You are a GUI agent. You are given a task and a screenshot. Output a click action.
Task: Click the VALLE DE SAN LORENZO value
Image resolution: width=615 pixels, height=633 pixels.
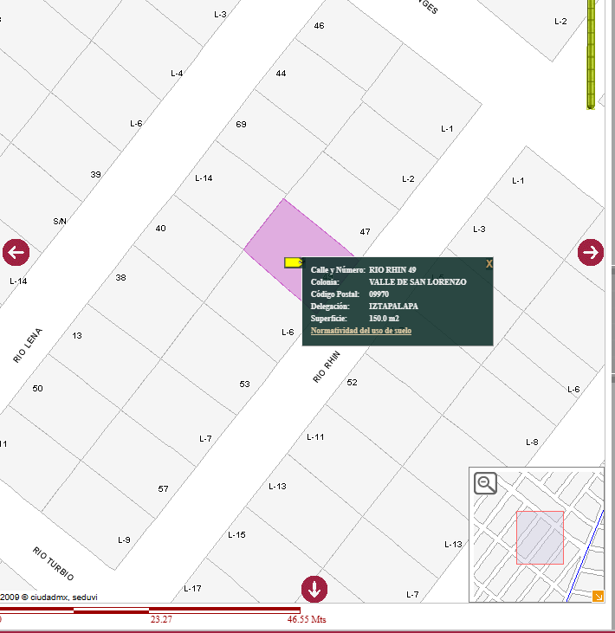click(418, 282)
